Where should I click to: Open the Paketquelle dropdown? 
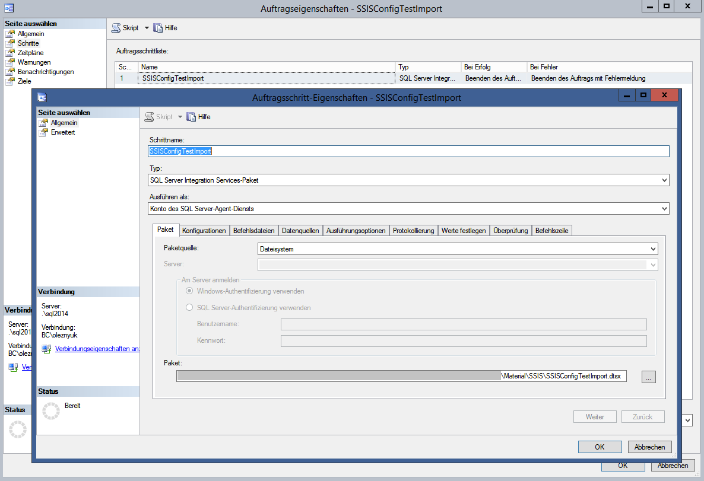tap(653, 249)
